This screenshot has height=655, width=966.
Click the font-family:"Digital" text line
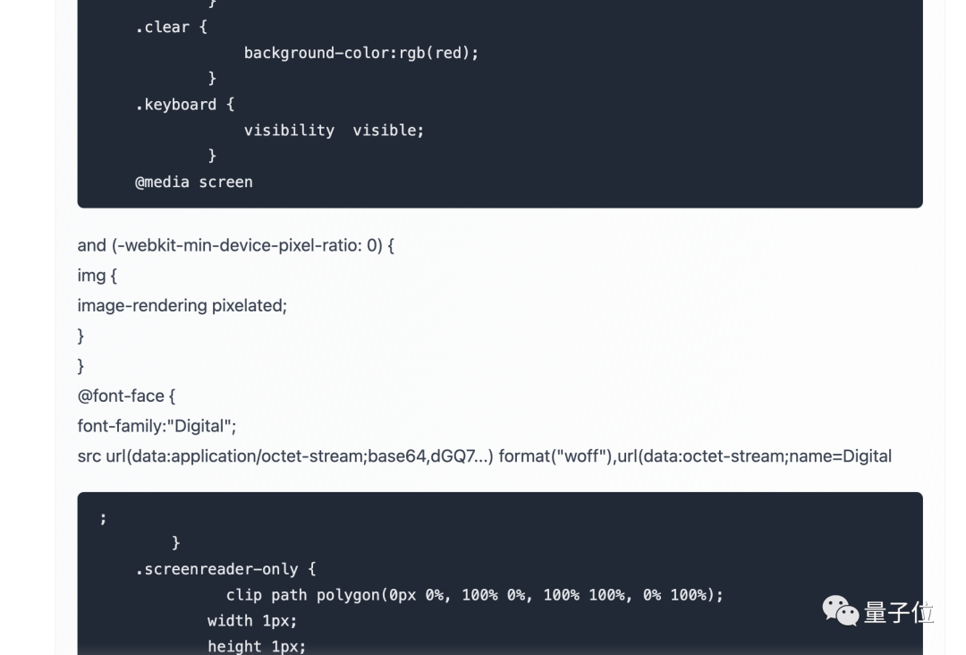point(157,426)
